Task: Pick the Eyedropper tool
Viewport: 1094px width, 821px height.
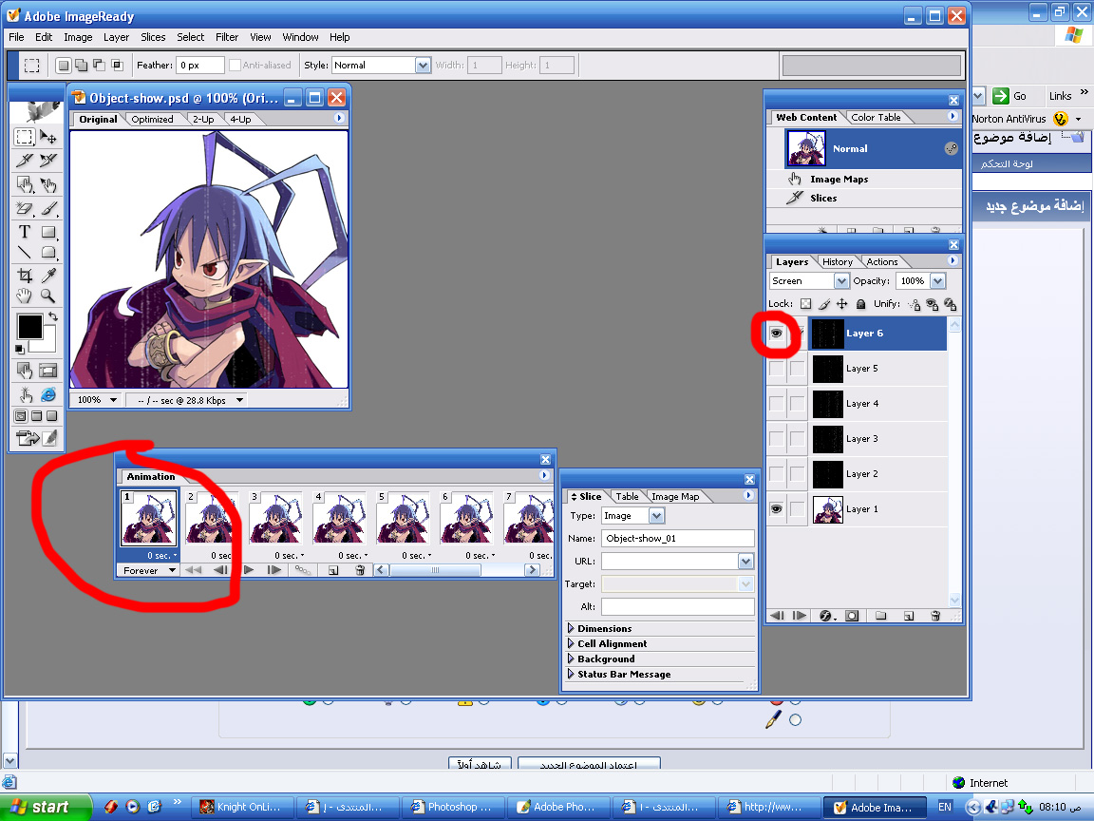Action: coord(48,275)
